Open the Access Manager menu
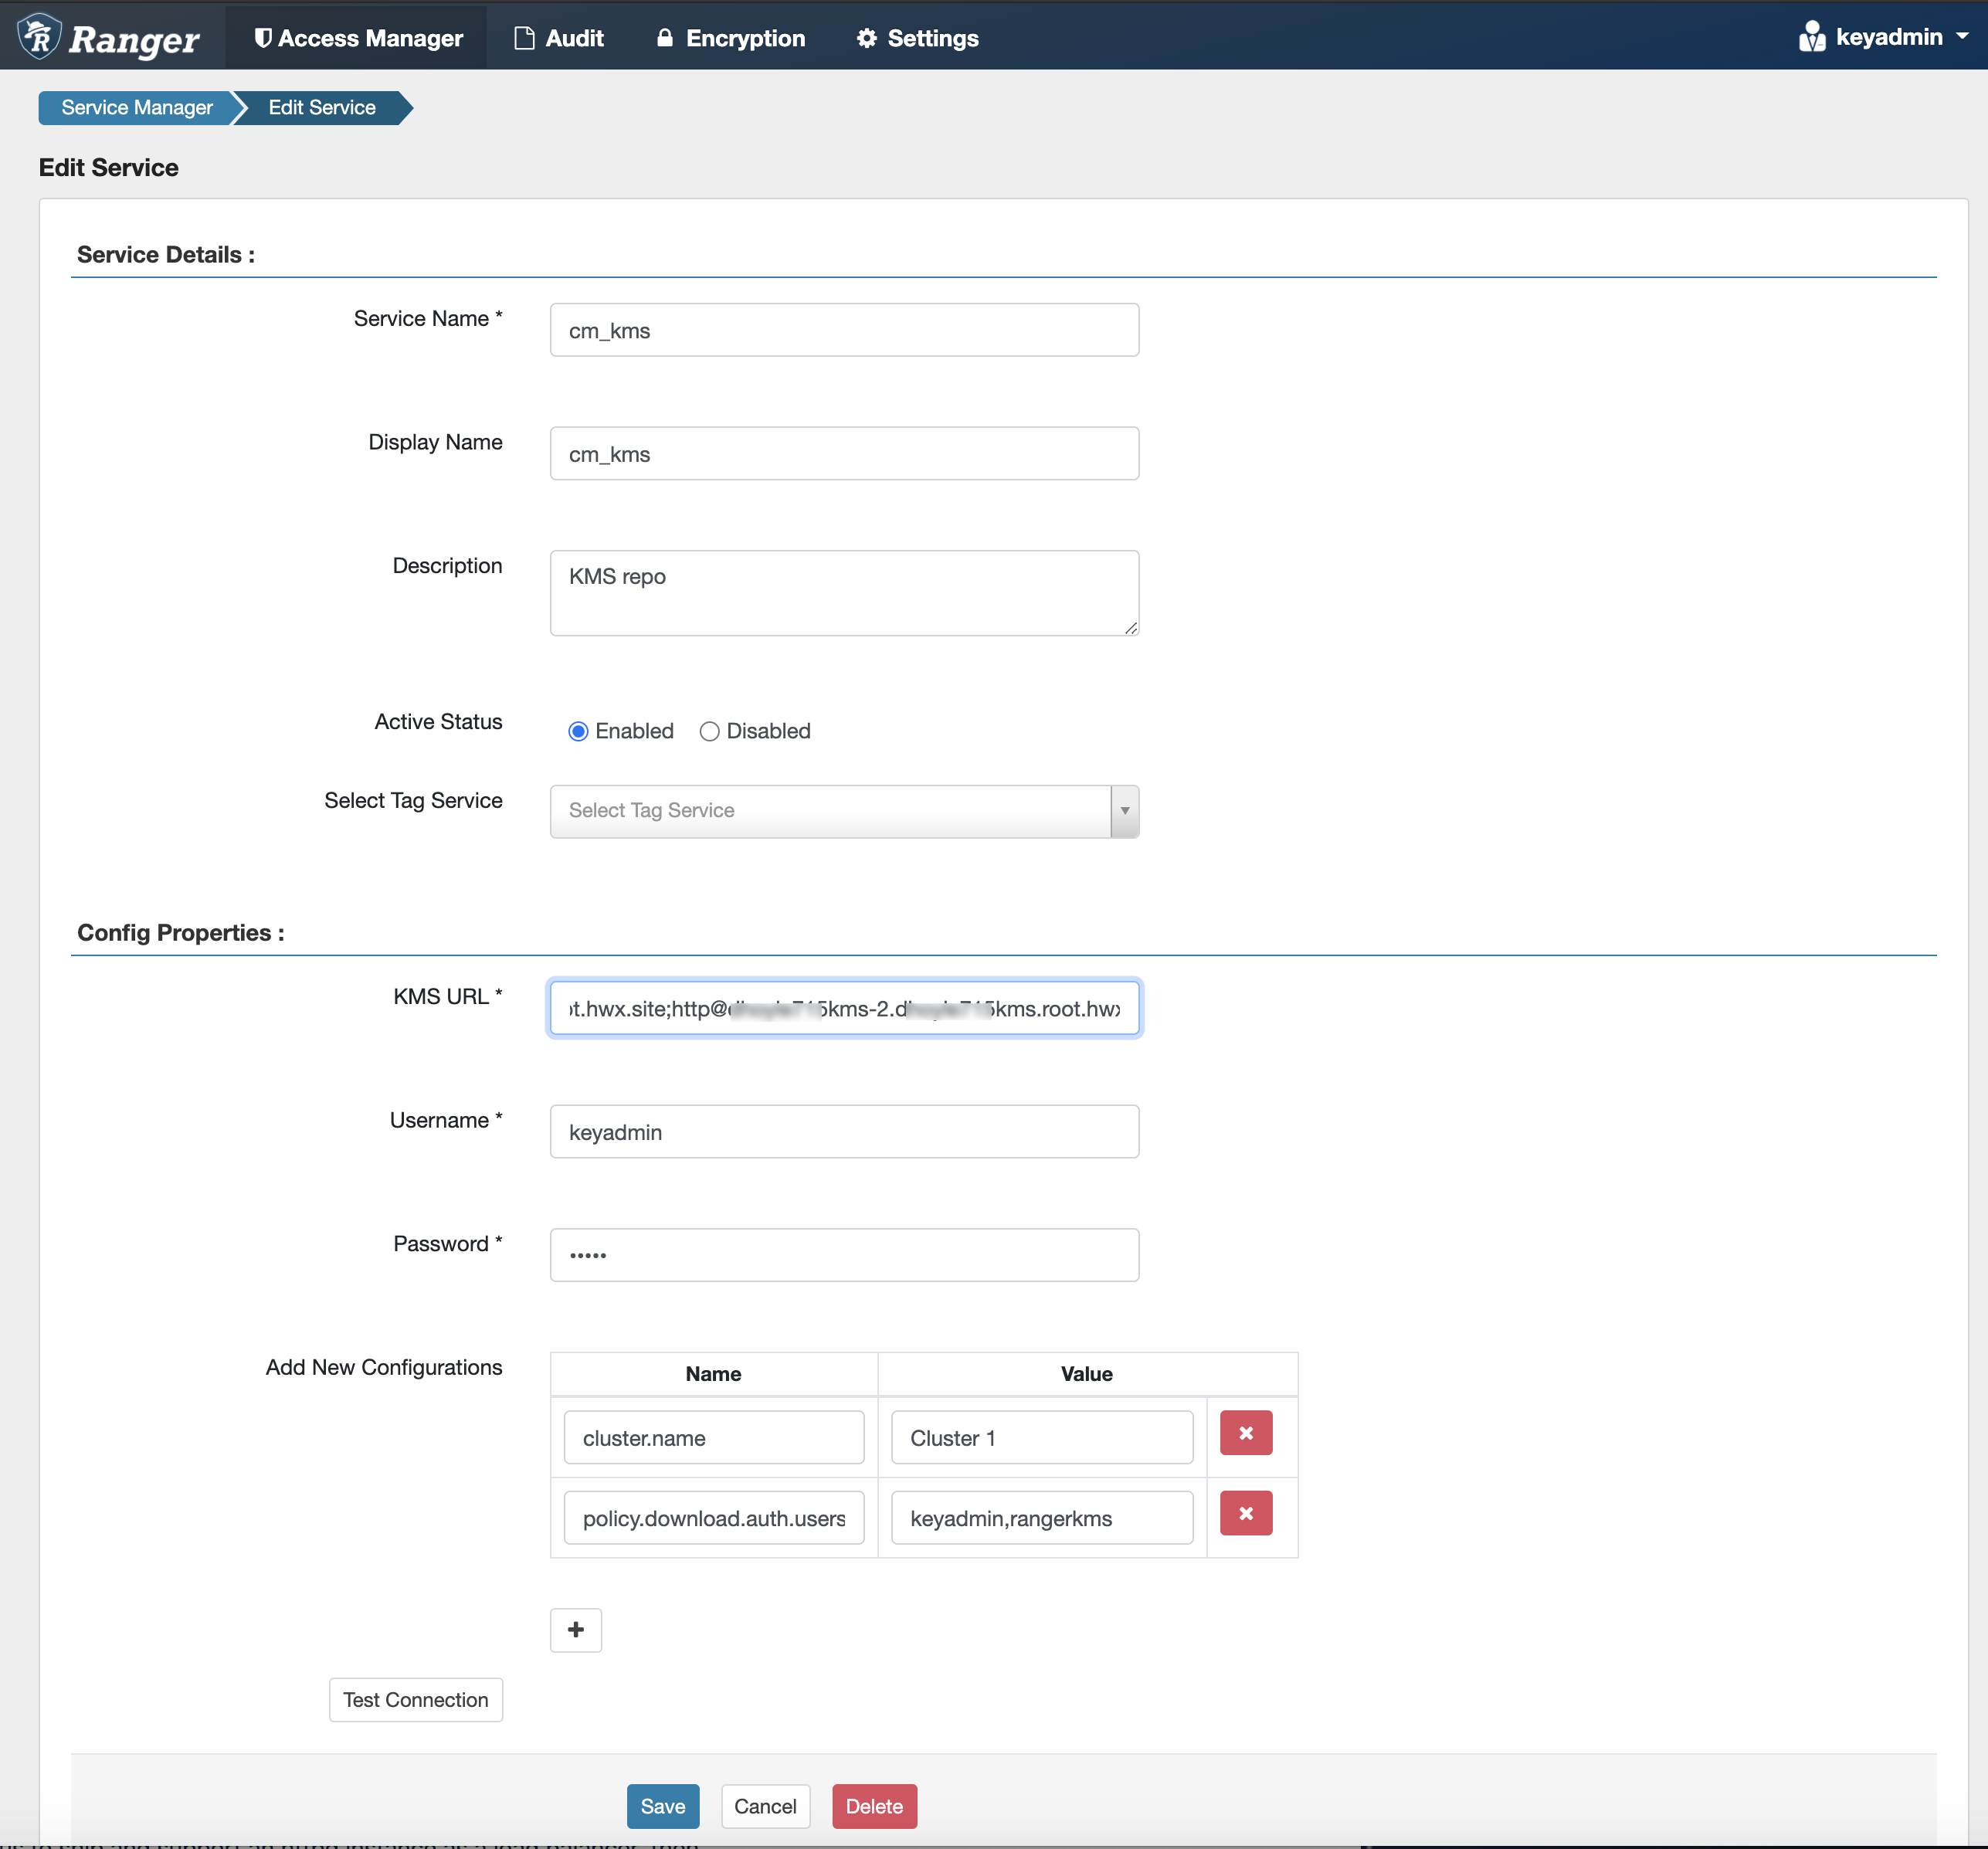The width and height of the screenshot is (1988, 1849). 358,38
